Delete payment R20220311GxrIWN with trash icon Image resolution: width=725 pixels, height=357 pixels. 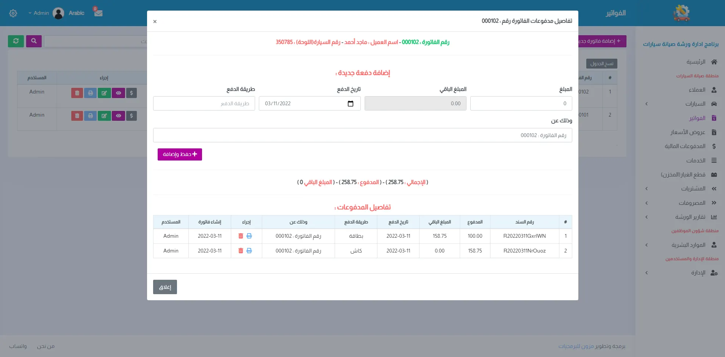241,236
